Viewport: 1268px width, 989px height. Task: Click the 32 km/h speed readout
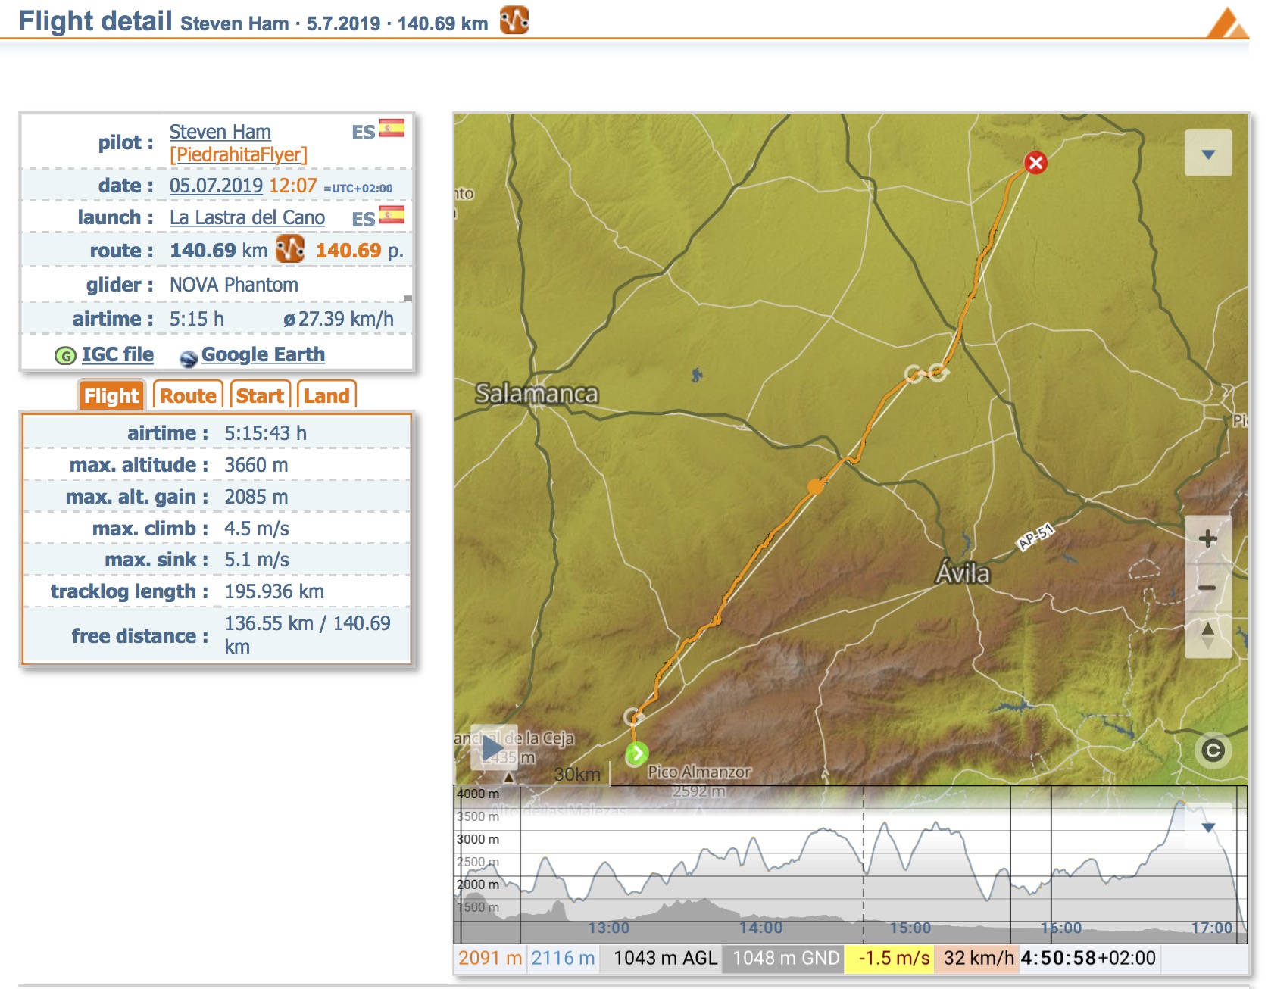click(x=978, y=958)
